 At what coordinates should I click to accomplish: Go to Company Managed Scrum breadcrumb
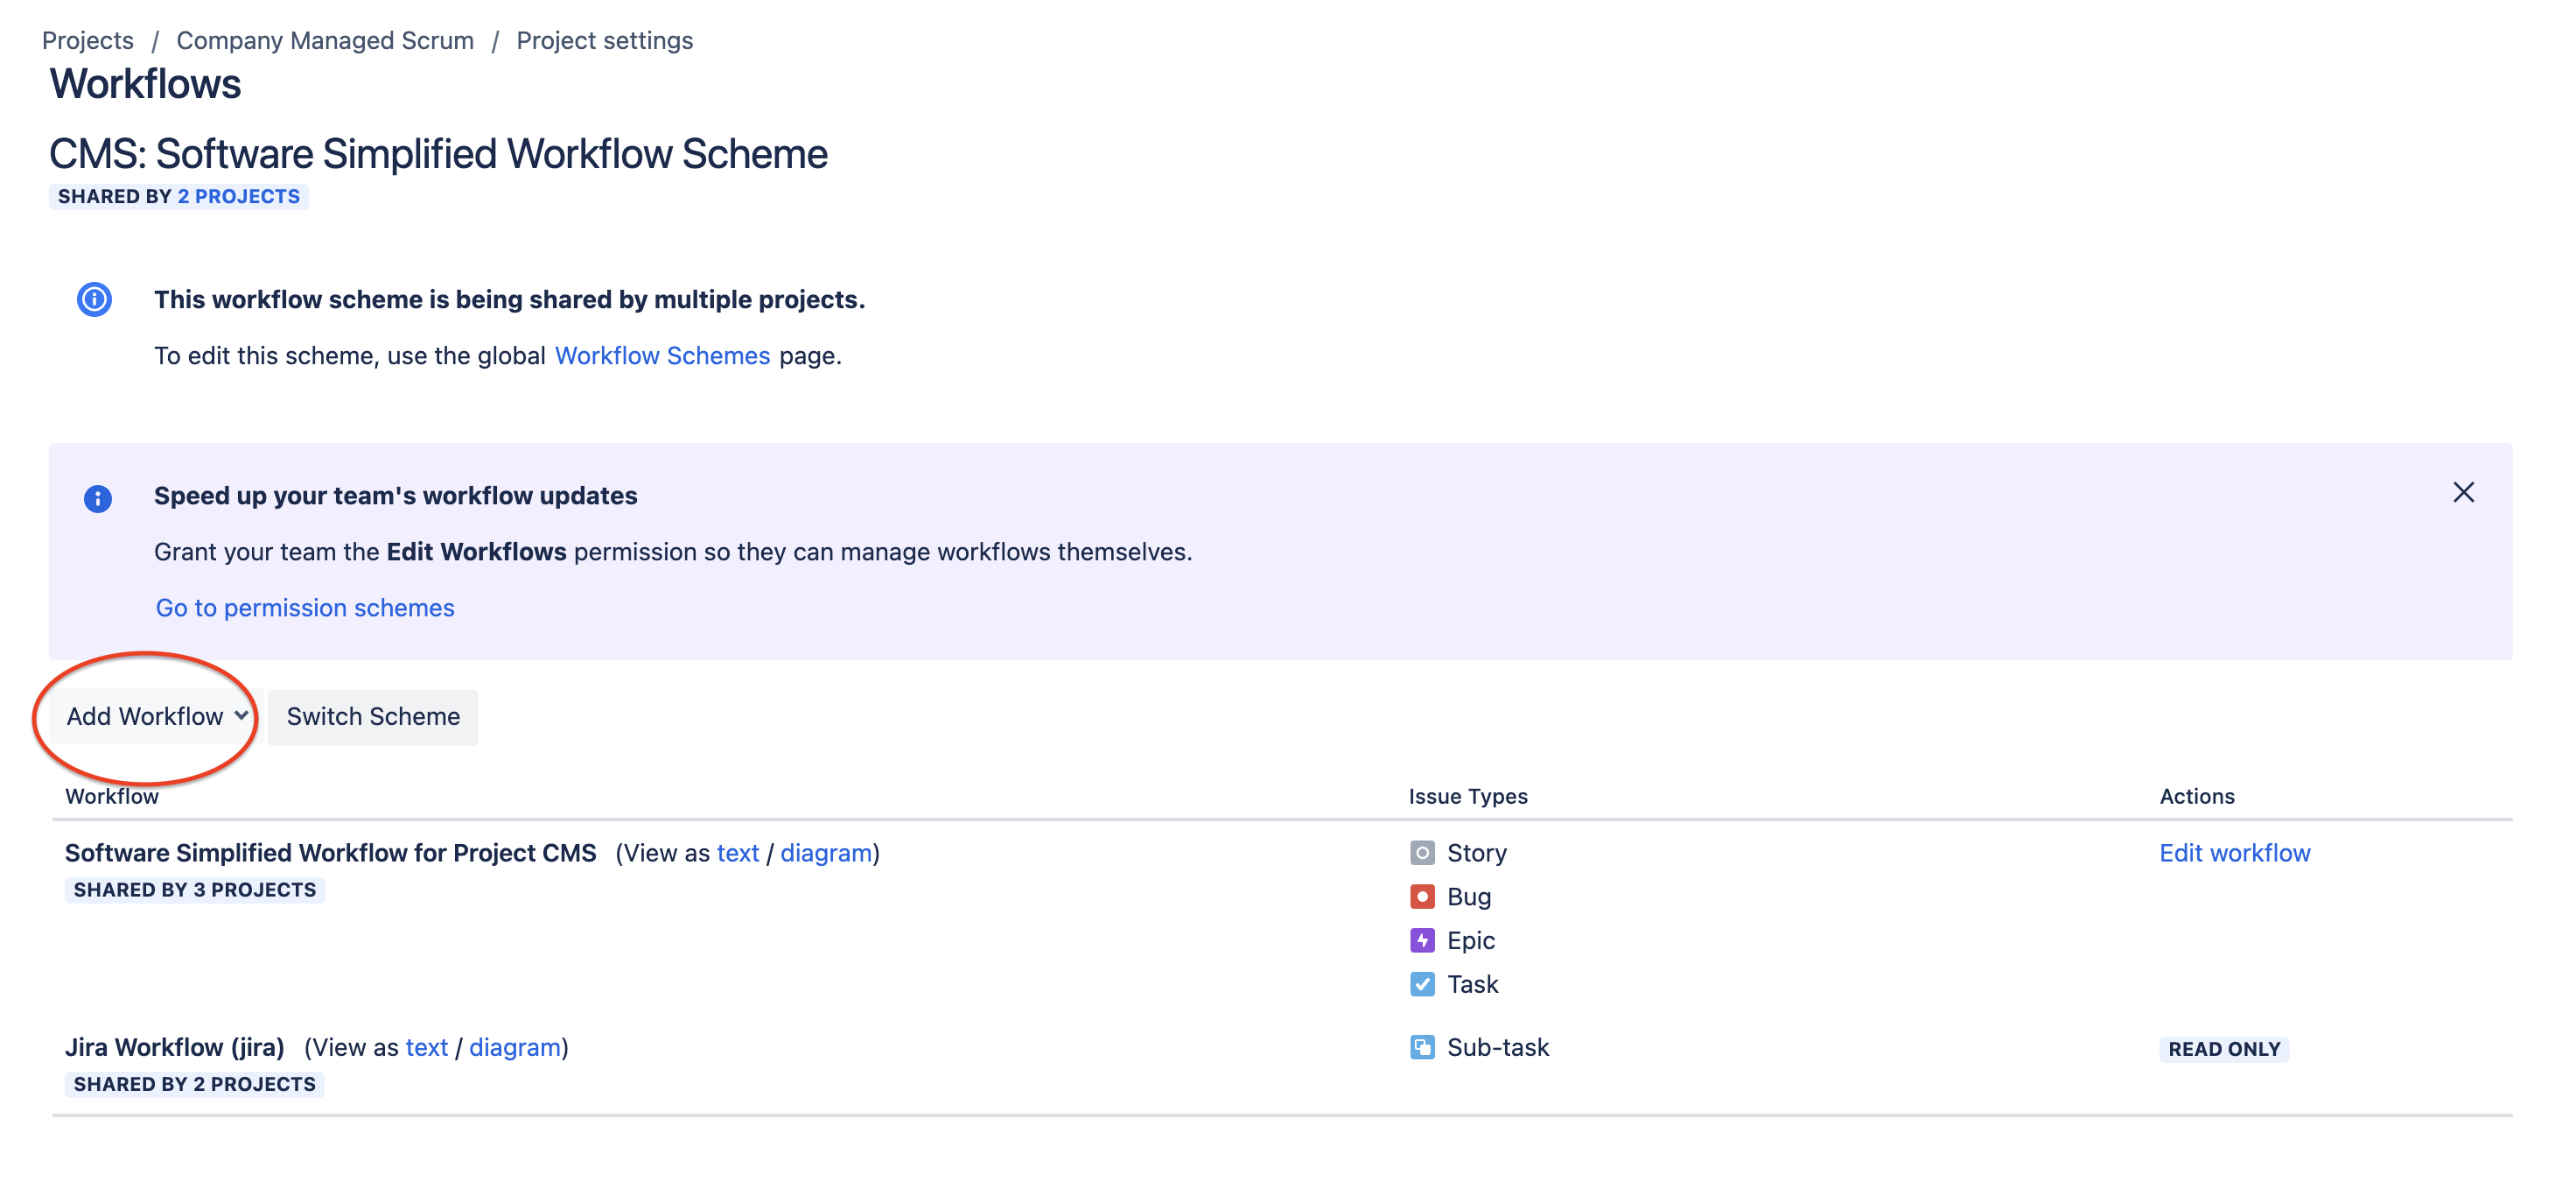tap(324, 41)
